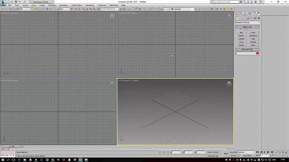Click the Set Keys large key icon
This screenshot has height=162, width=289.
coord(226,154)
